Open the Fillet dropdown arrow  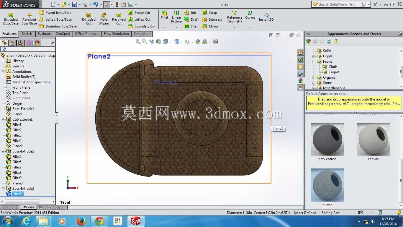click(x=164, y=27)
